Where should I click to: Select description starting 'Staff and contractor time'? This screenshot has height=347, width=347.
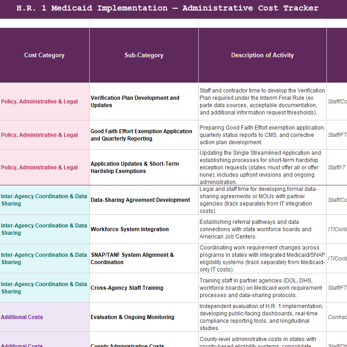tap(262, 102)
